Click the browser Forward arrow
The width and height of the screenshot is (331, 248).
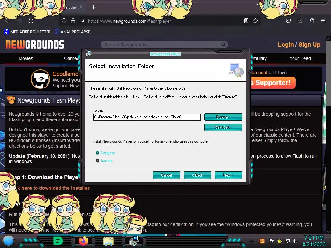tap(19, 21)
